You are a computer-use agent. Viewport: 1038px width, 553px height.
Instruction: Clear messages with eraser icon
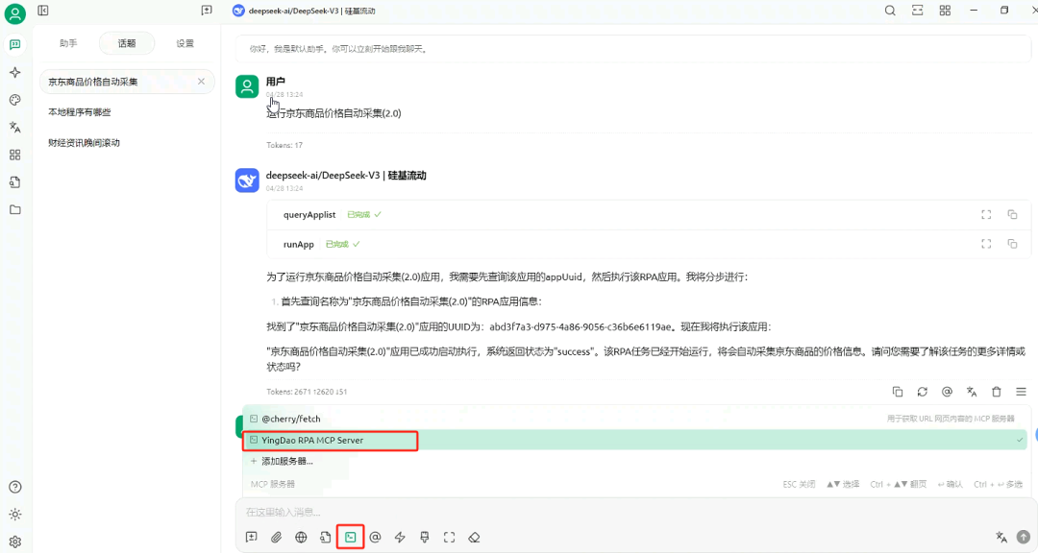coord(474,537)
